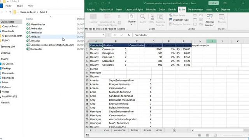Image resolution: width=249 pixels, height=140 pixels.
Task: Expand Alternar Janelas dropdown
Action: click(x=210, y=20)
